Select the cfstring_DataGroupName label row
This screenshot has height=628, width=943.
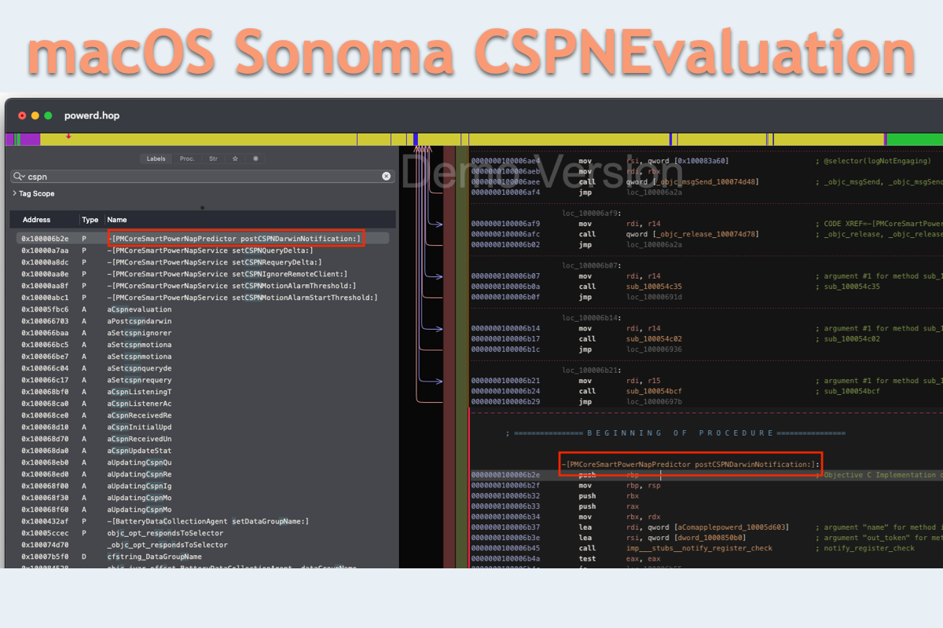coord(203,557)
